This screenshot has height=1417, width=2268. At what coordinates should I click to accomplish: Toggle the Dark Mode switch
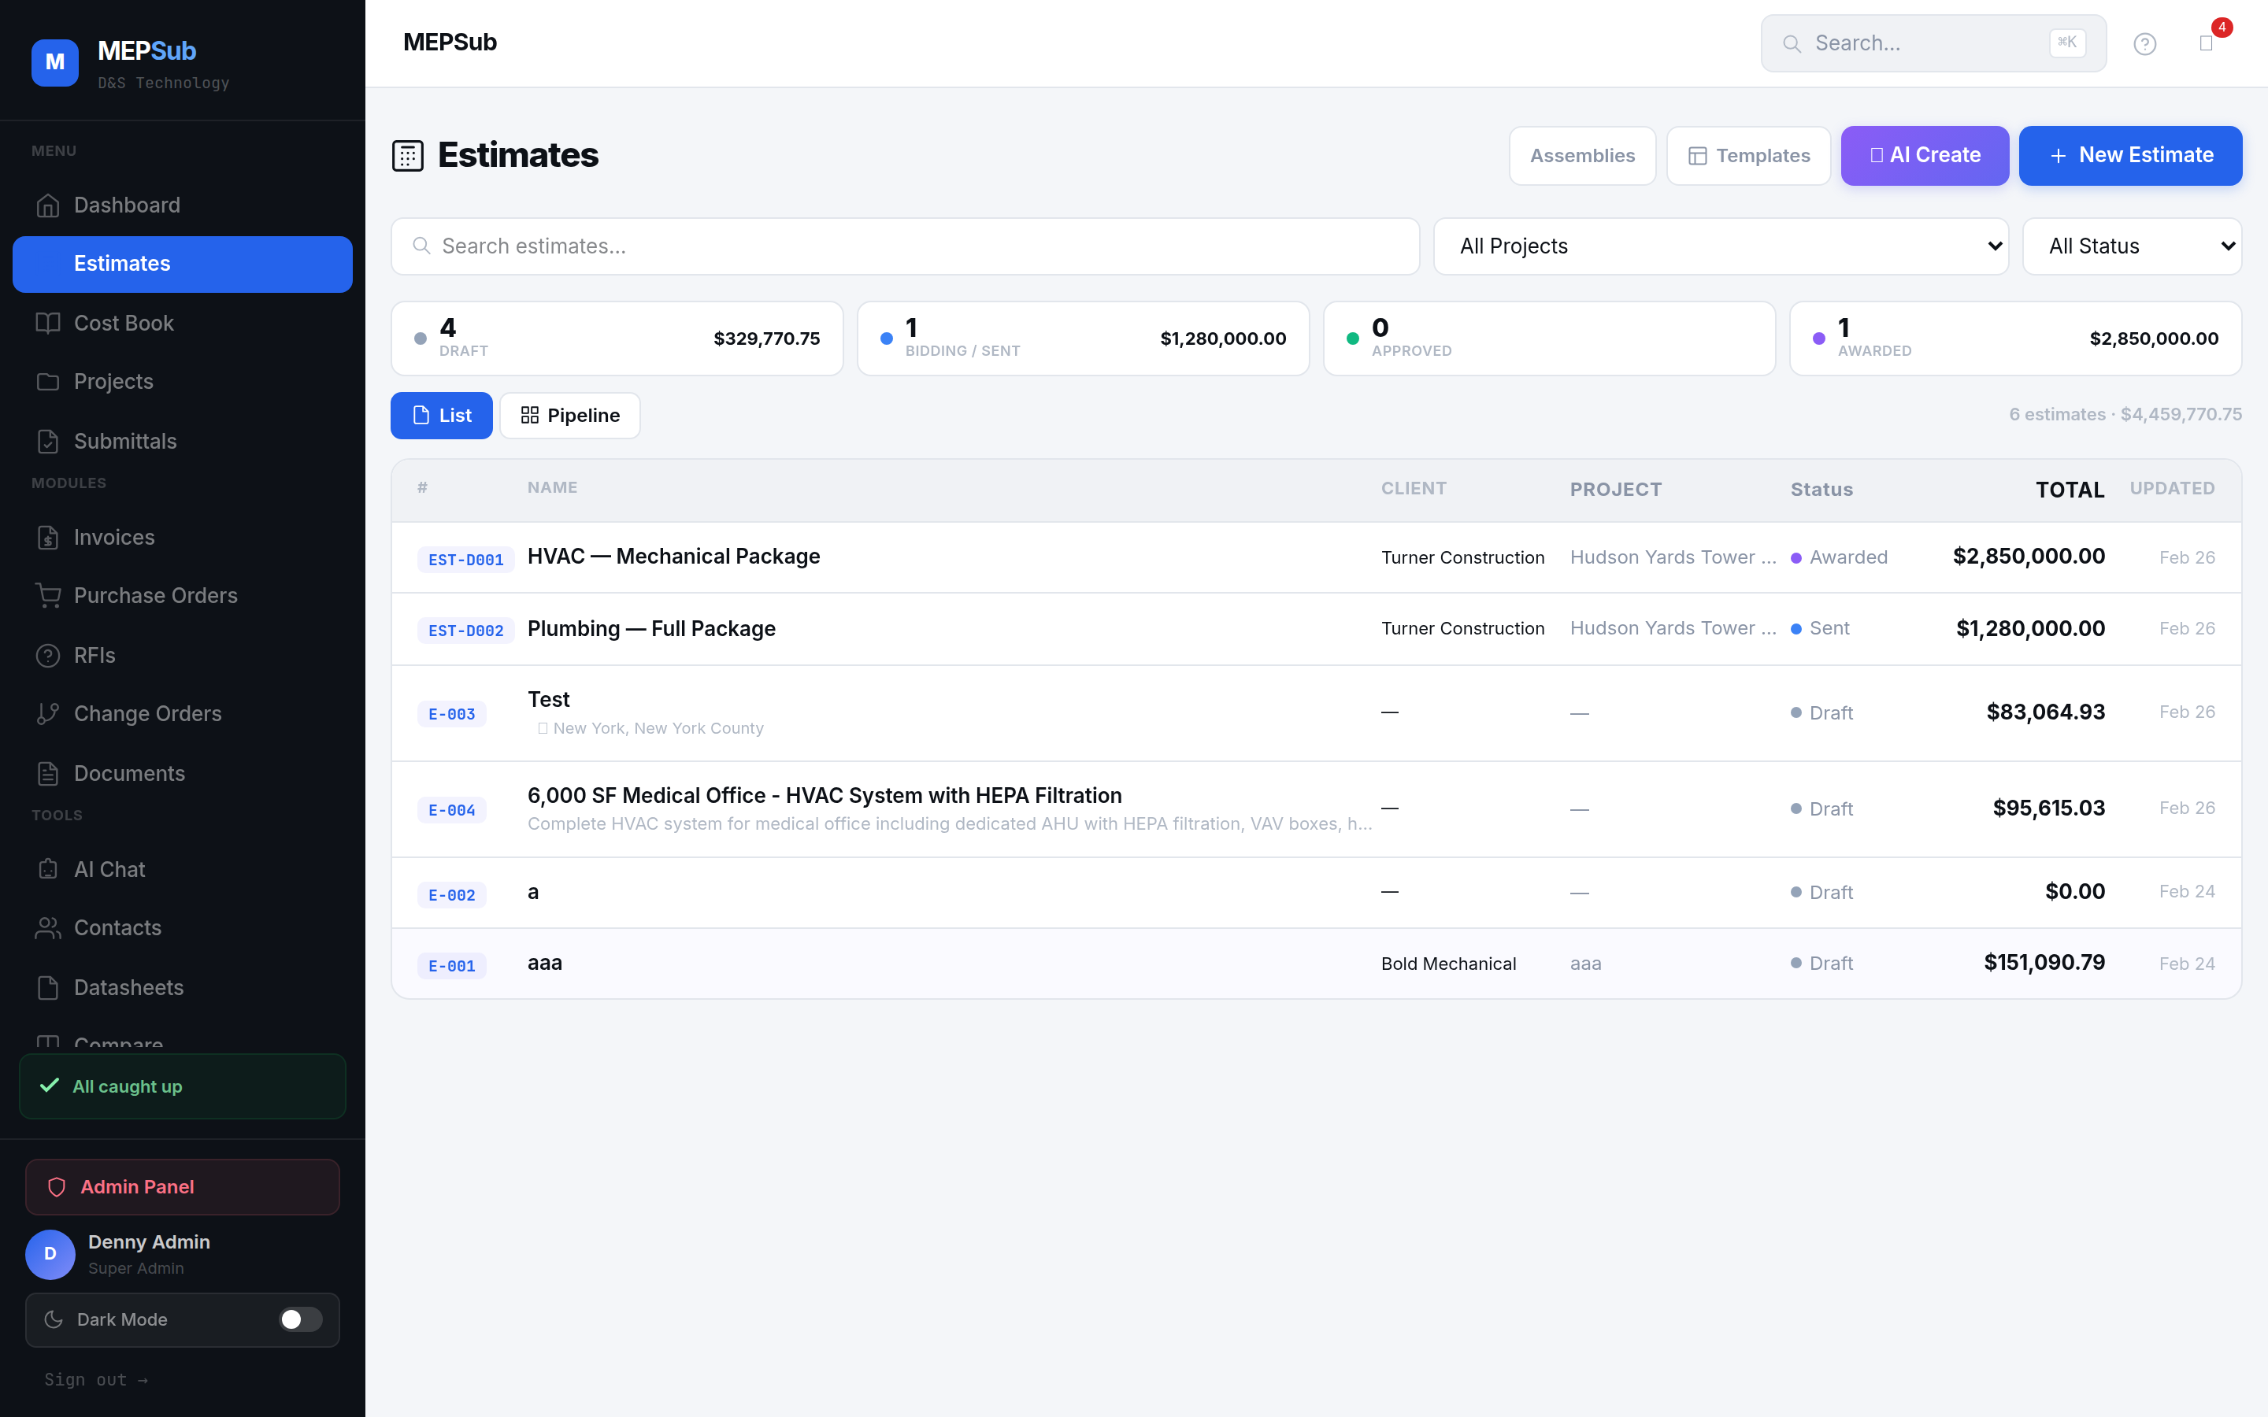300,1319
